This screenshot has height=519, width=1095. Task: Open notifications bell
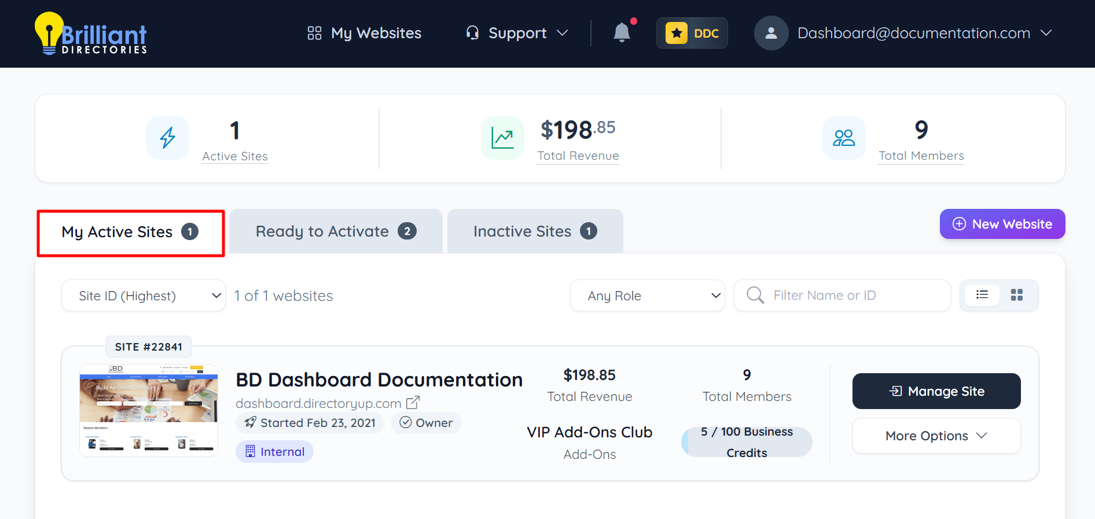[622, 32]
